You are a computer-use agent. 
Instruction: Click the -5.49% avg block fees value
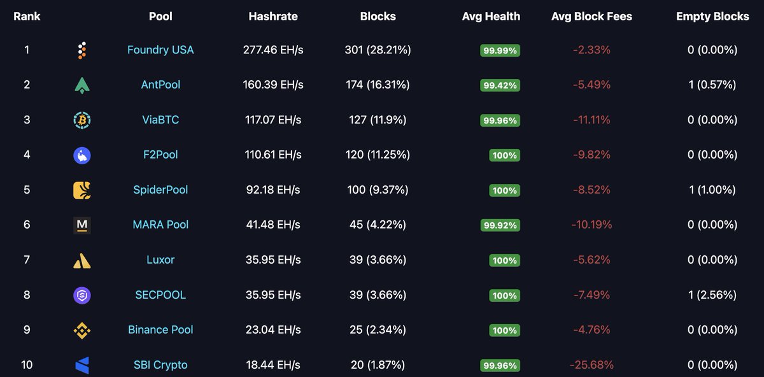click(x=591, y=85)
